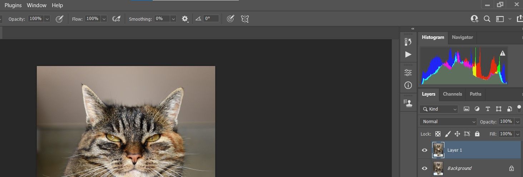Click the histogram graph
This screenshot has height=177, width=523.
(x=464, y=66)
